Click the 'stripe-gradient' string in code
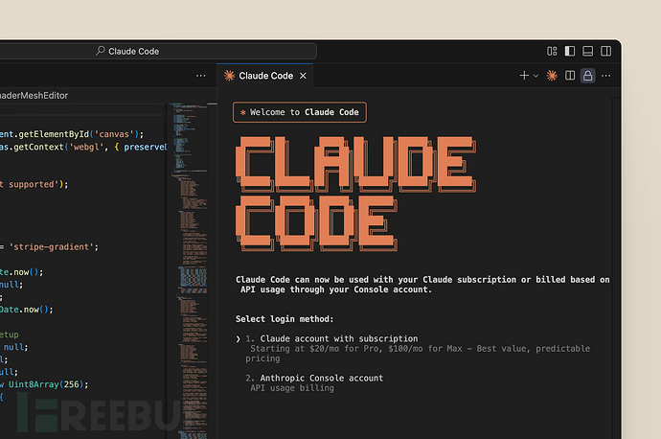This screenshot has height=439, width=661. [54, 246]
